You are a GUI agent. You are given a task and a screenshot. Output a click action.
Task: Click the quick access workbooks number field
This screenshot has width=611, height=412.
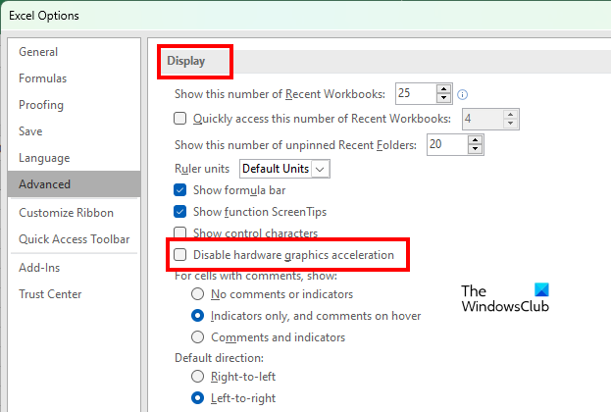coord(483,119)
